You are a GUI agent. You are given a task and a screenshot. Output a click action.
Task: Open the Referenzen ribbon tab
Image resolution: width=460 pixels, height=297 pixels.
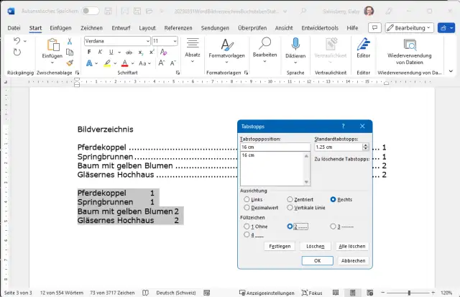(x=178, y=27)
